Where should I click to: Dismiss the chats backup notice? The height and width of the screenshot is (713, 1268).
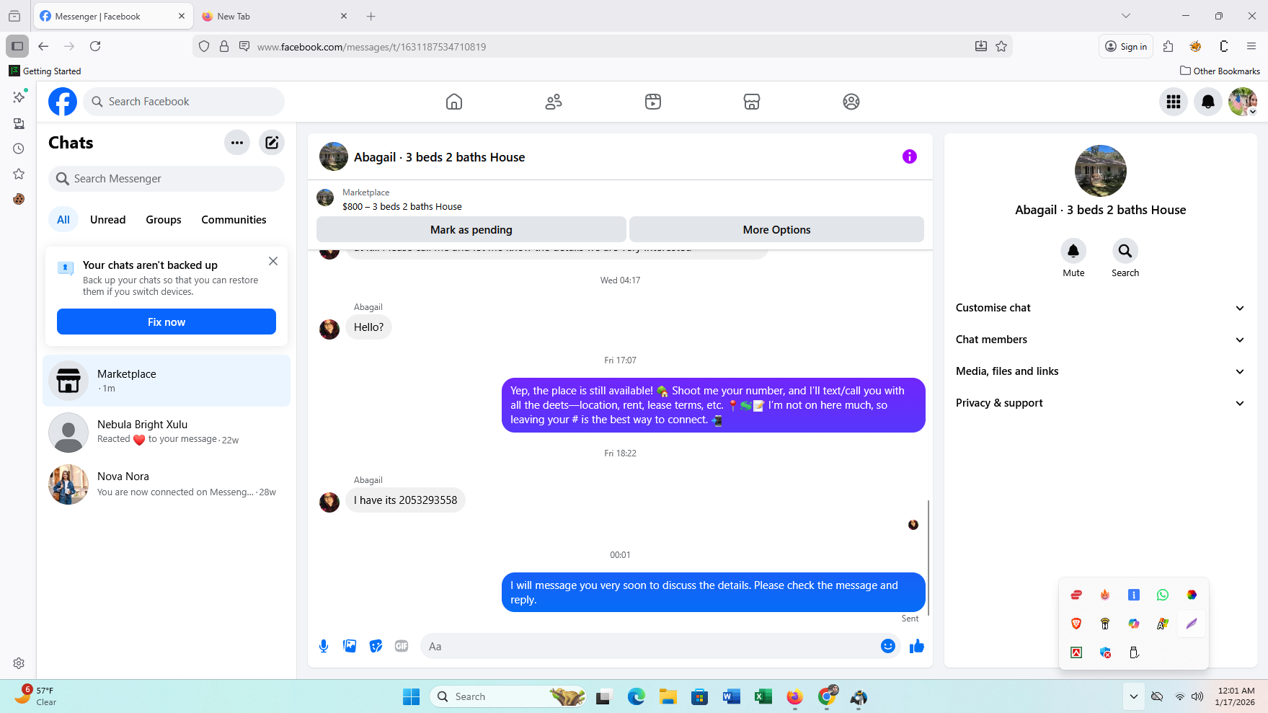coord(273,261)
